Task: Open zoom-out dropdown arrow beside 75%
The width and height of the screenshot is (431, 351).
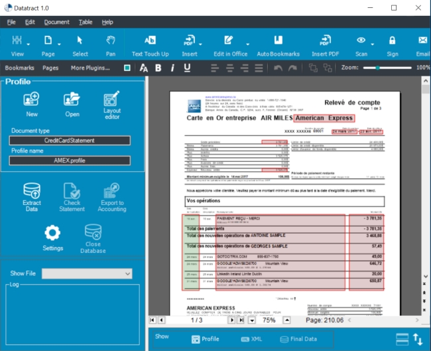Action: coord(252,320)
